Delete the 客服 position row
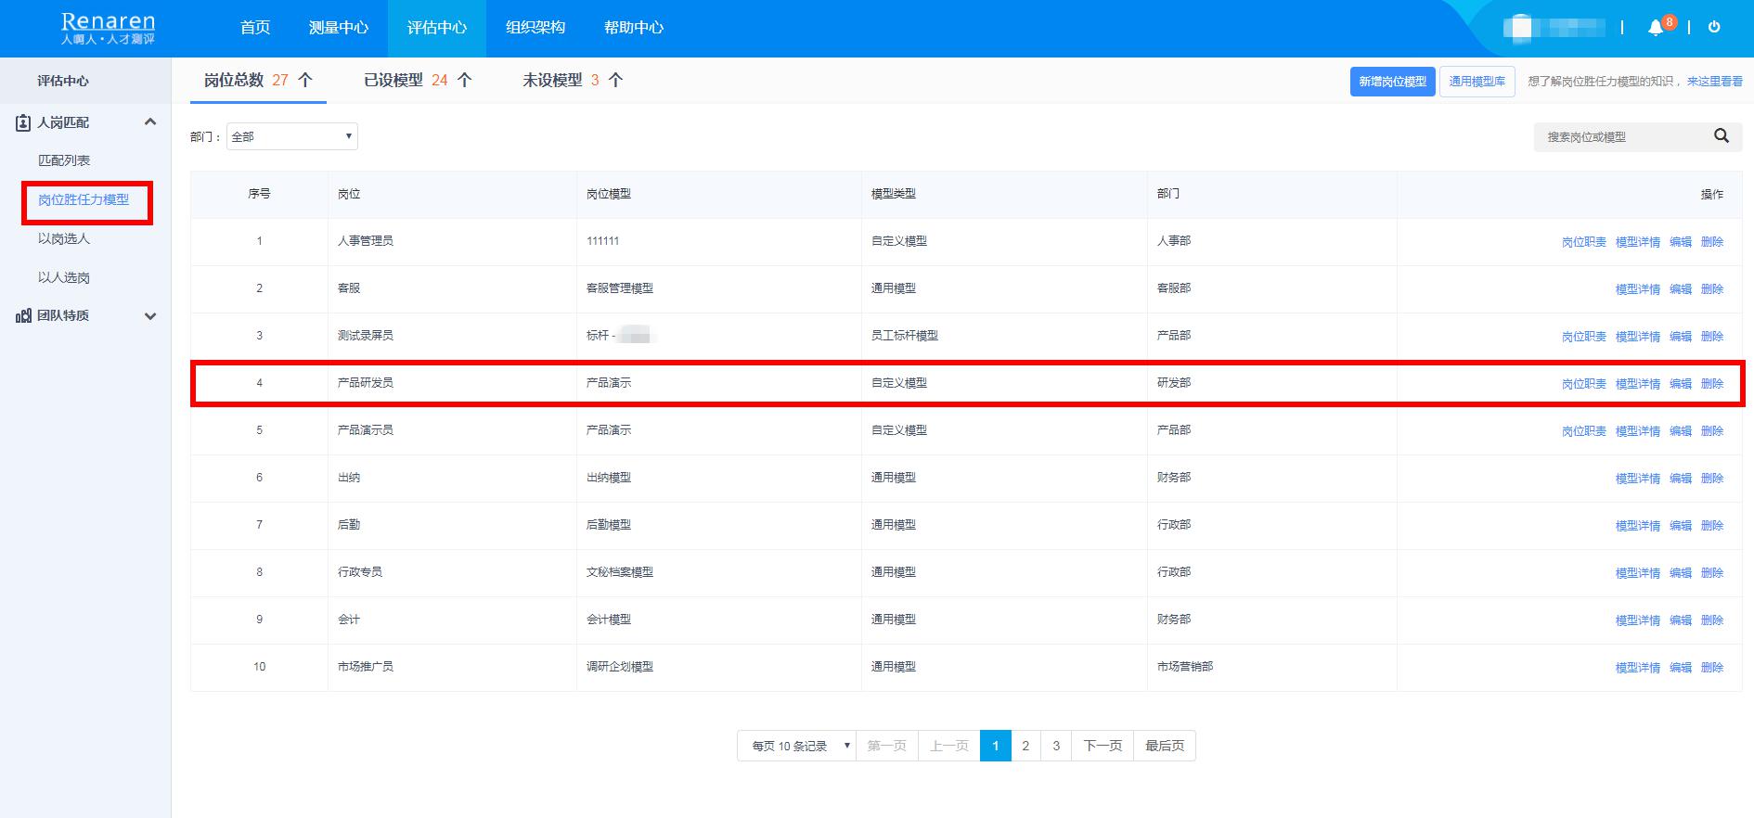 [x=1711, y=289]
